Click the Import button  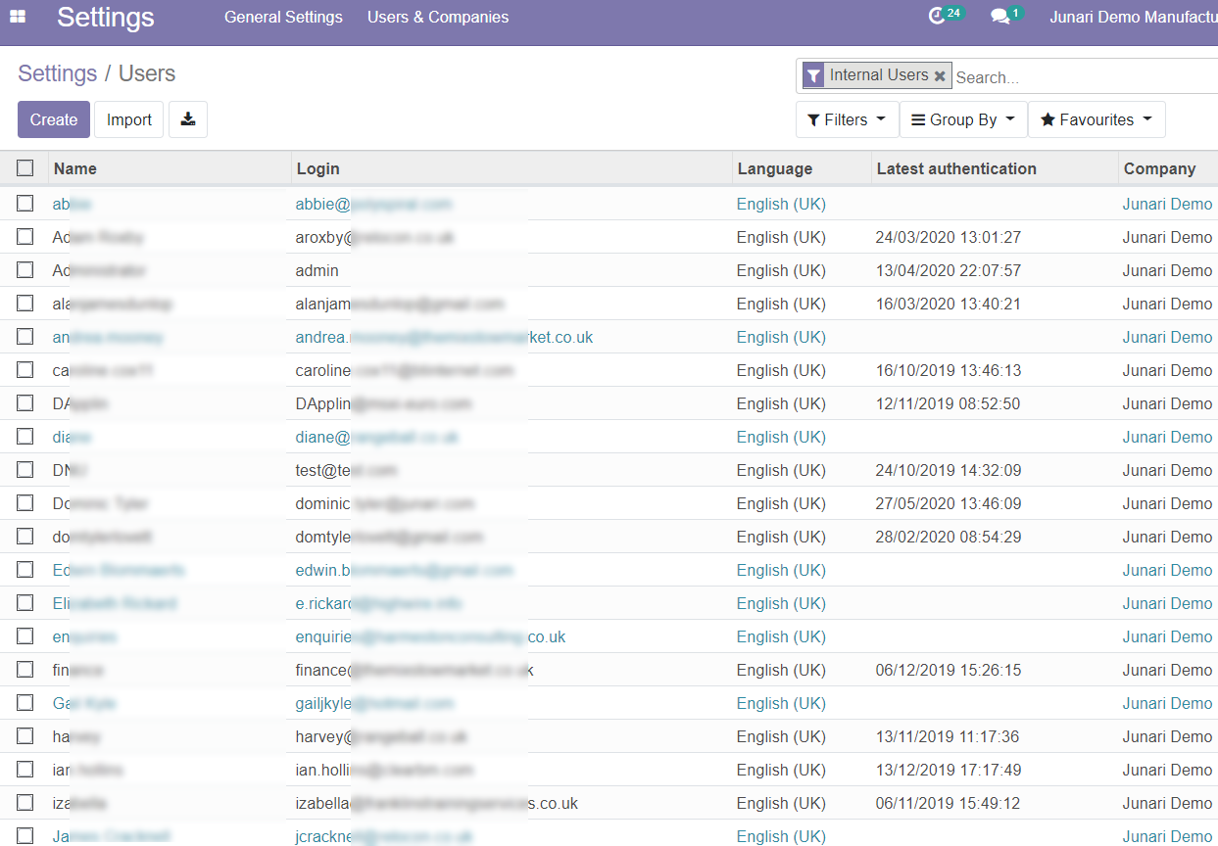click(x=129, y=119)
